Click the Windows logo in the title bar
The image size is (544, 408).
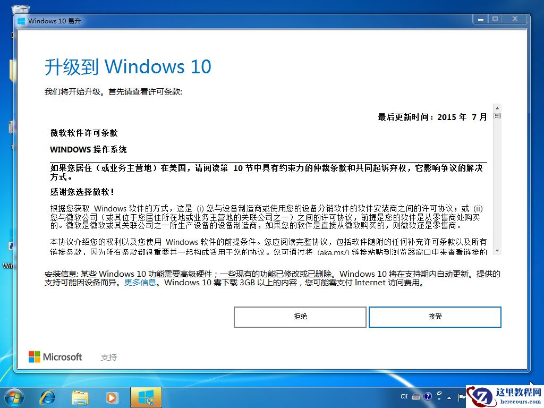tap(20, 20)
